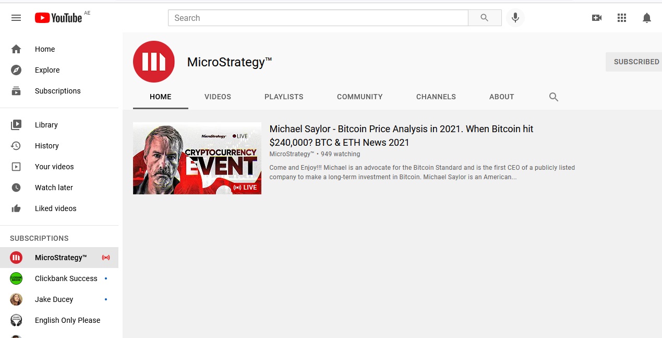Open the Bitcoin Price Analysis video title
The image size is (662, 338).
(401, 135)
